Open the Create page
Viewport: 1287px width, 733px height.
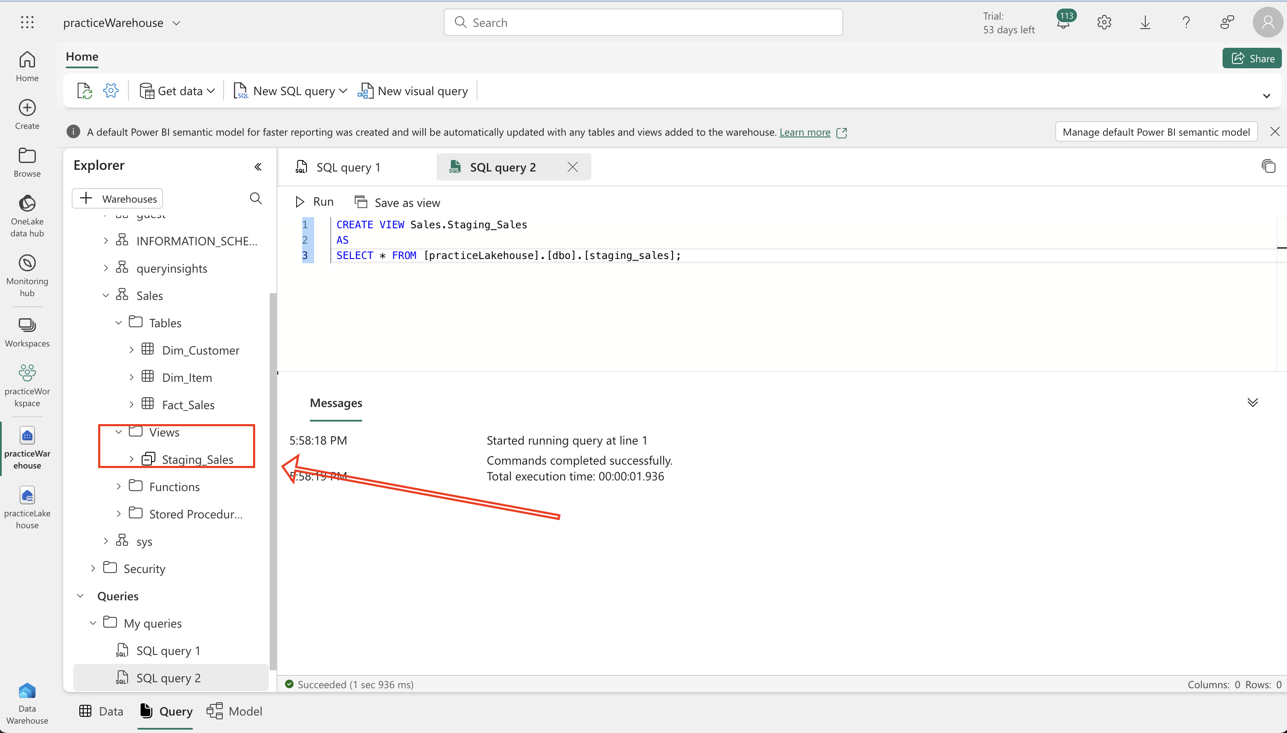(27, 115)
